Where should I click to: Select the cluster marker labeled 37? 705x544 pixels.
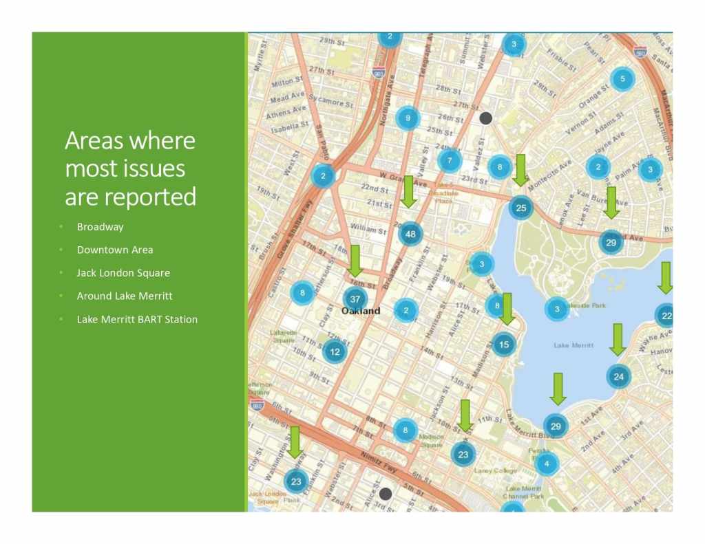355,298
